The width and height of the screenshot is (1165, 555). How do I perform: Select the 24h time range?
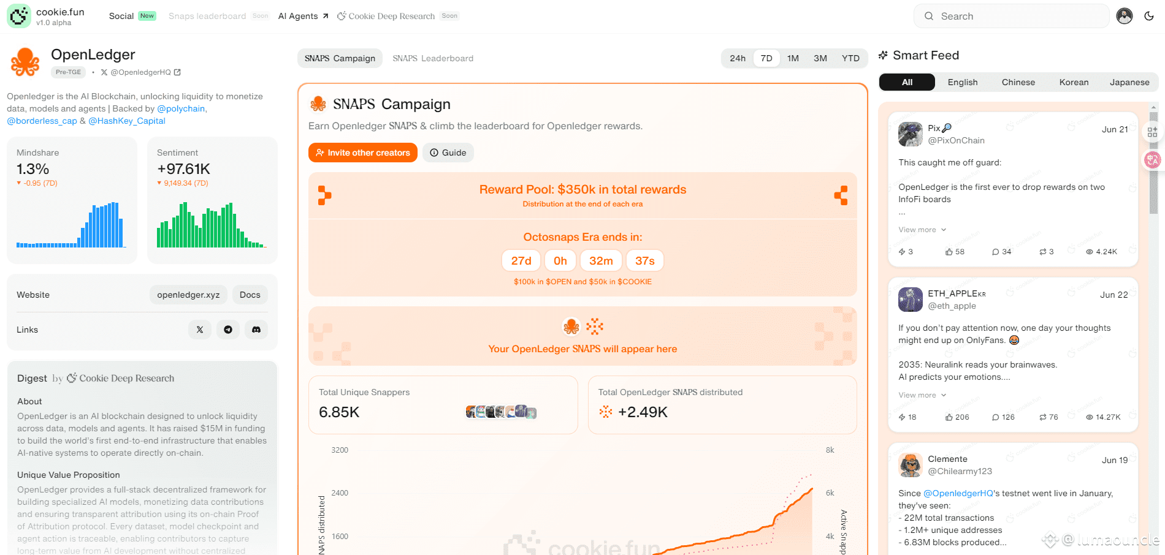(738, 58)
